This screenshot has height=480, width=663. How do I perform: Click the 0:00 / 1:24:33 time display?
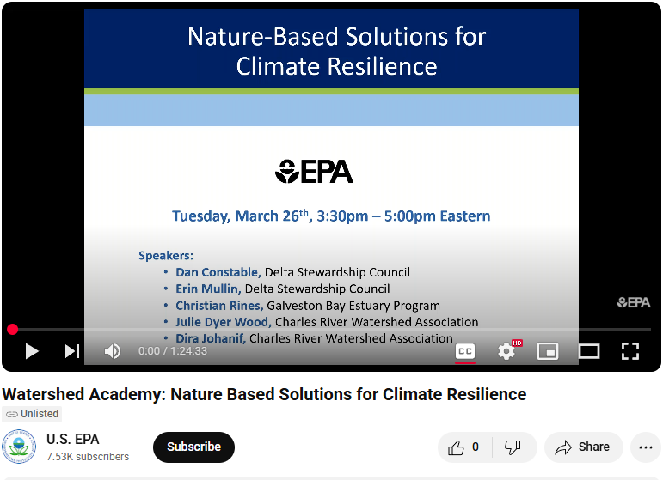[173, 351]
